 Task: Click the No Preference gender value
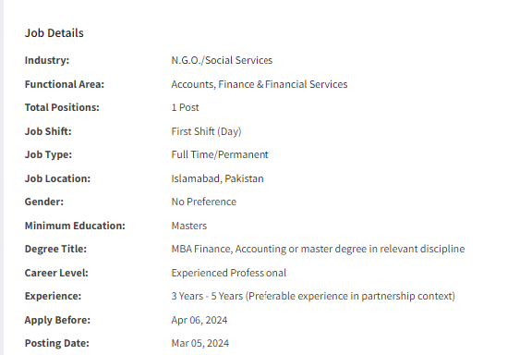pyautogui.click(x=203, y=202)
